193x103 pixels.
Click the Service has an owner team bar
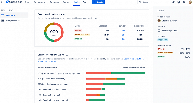(x=106, y=84)
